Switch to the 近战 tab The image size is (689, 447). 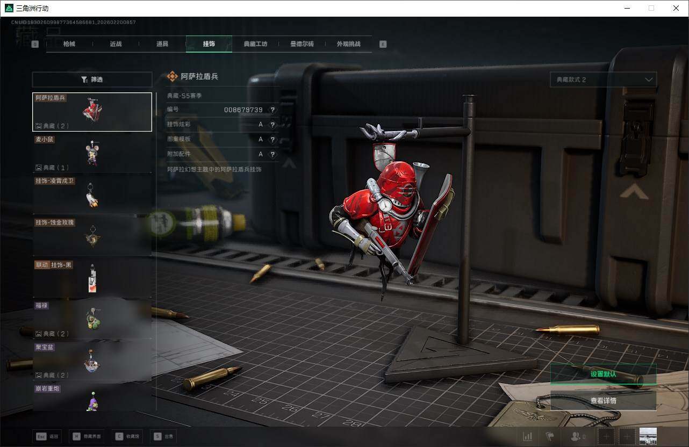(116, 44)
